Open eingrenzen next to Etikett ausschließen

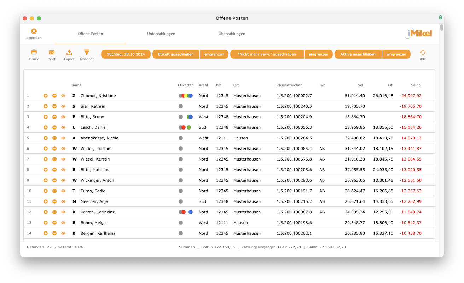coord(214,54)
